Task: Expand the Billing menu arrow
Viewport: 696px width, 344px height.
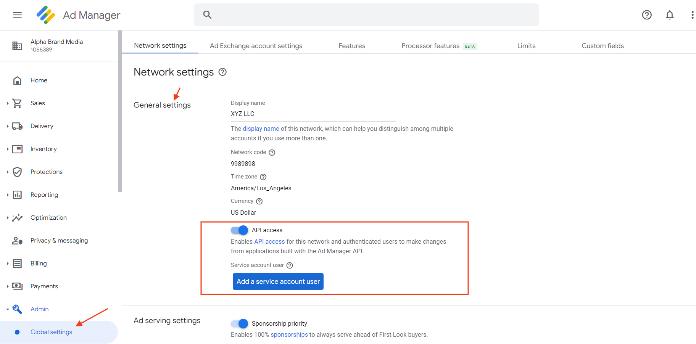Action: tap(7, 264)
